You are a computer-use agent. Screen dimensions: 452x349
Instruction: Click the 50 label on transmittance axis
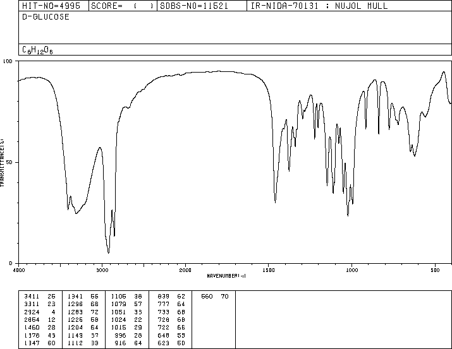click(x=10, y=162)
